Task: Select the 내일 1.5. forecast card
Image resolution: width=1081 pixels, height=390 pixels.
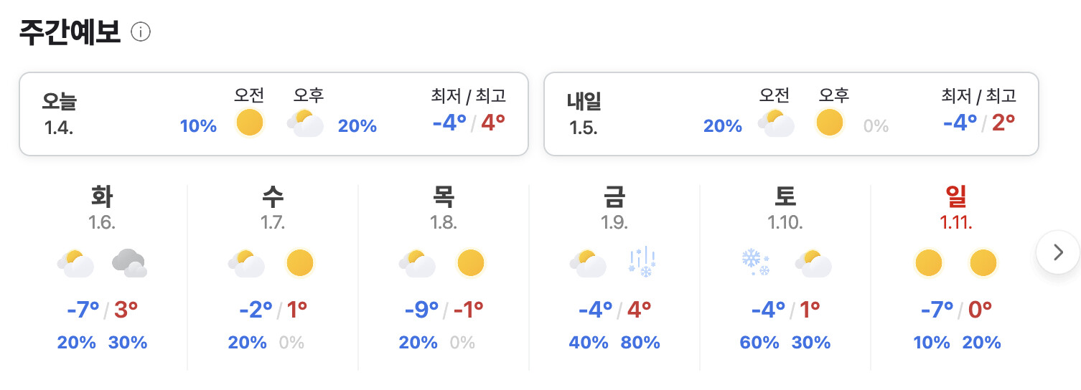Action: click(791, 114)
